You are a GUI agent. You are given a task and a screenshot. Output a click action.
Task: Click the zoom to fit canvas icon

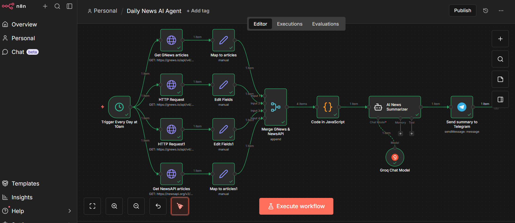coord(92,206)
